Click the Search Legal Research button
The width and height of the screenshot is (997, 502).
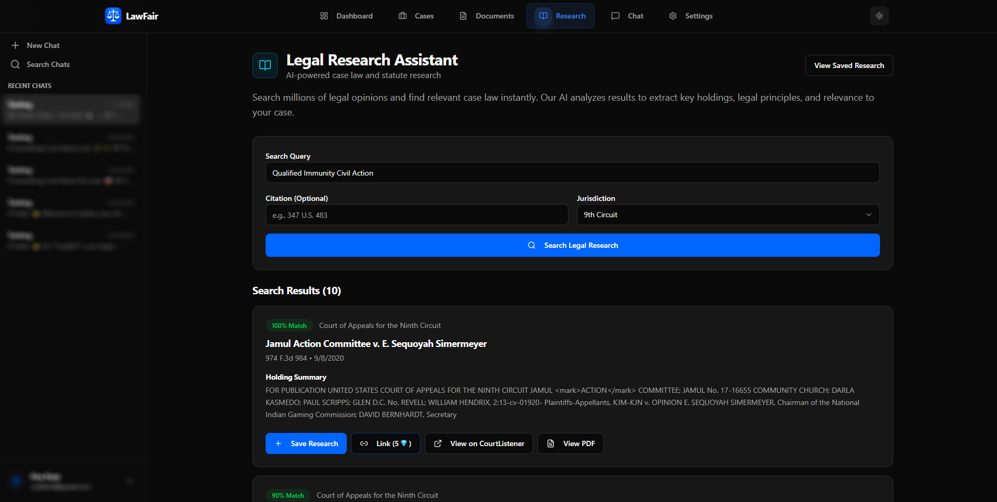click(572, 245)
